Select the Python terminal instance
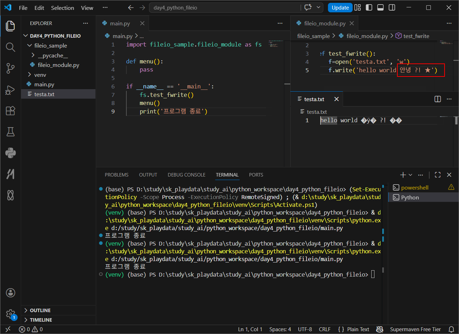Viewport: 459px width, 334px height. point(423,197)
